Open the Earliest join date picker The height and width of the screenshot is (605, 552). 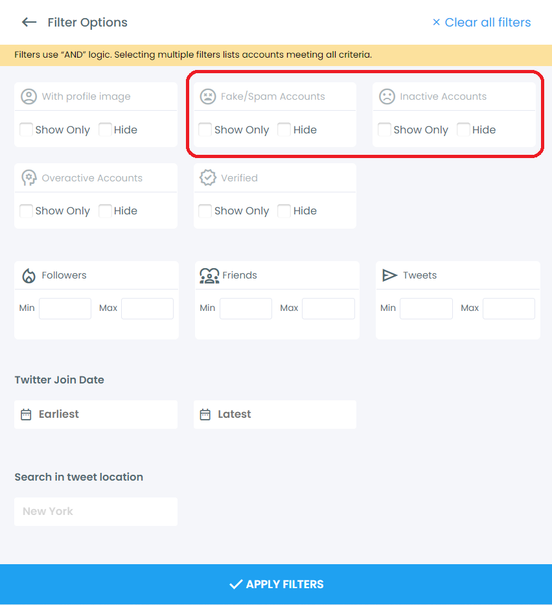click(x=95, y=414)
